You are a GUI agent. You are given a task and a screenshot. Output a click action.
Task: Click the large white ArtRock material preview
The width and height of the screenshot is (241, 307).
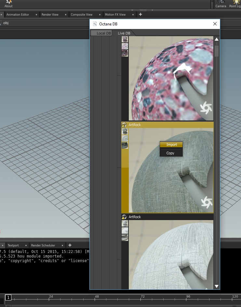[x=171, y=255]
